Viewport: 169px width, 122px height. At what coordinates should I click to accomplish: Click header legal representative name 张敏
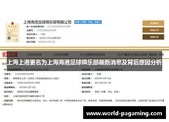tap(43, 34)
